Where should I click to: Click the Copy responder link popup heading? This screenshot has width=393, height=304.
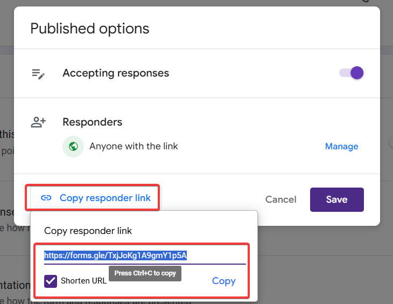pos(88,231)
